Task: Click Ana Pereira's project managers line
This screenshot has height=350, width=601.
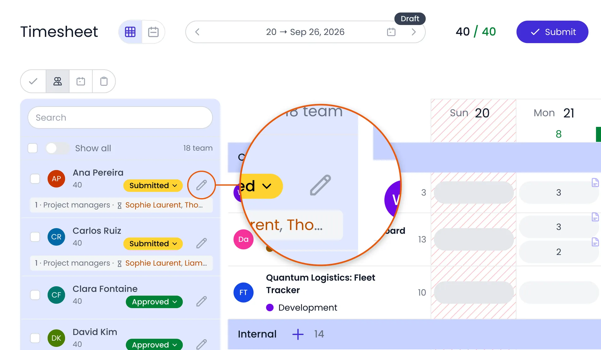Action: pos(121,205)
